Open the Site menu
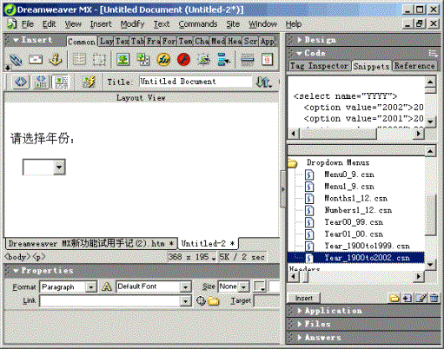Viewport: 444px width, 349px height. coord(233,24)
